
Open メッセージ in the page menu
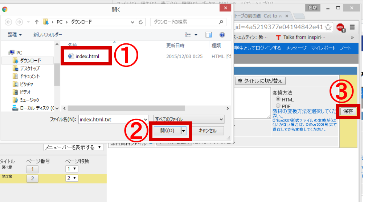pos(296,48)
